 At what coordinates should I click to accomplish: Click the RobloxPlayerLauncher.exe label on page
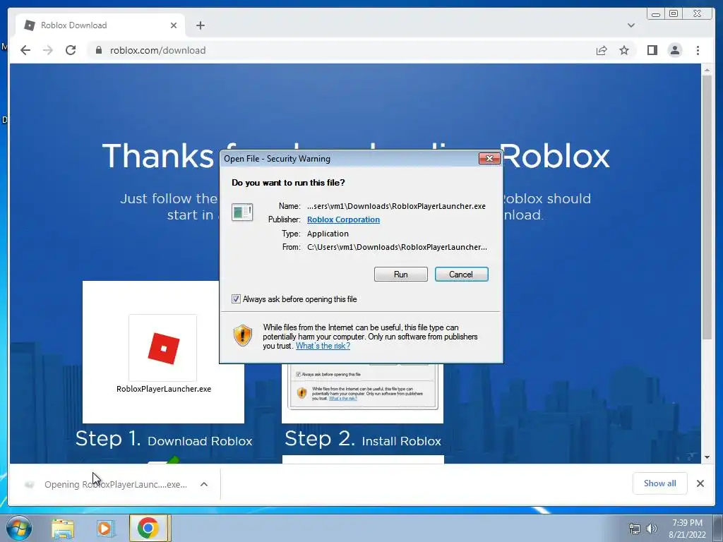pos(164,389)
